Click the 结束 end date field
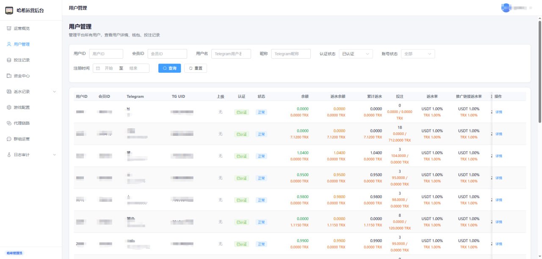Viewport: 542px width, 259px height. pyautogui.click(x=133, y=68)
